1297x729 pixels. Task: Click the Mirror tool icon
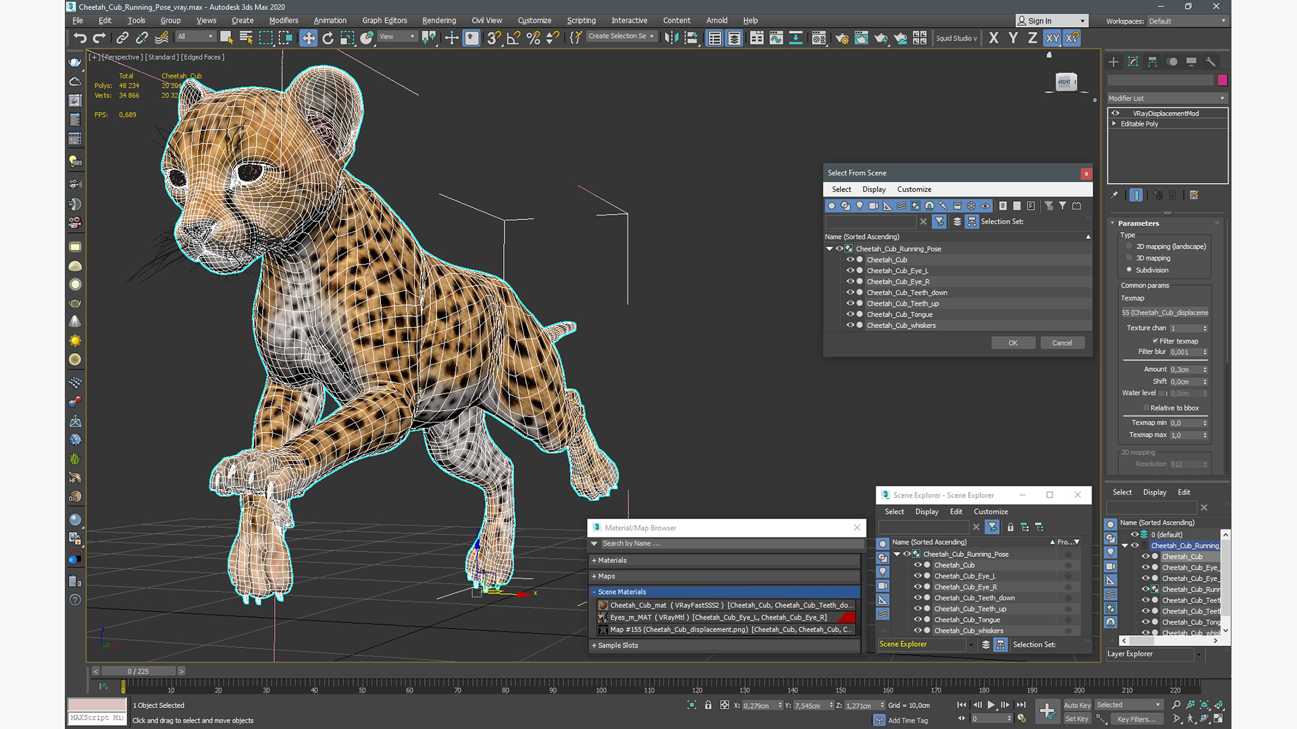point(671,38)
